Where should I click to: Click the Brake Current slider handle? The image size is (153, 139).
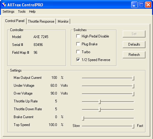[x=83, y=118]
